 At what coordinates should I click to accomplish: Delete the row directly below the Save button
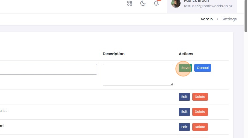click(200, 97)
